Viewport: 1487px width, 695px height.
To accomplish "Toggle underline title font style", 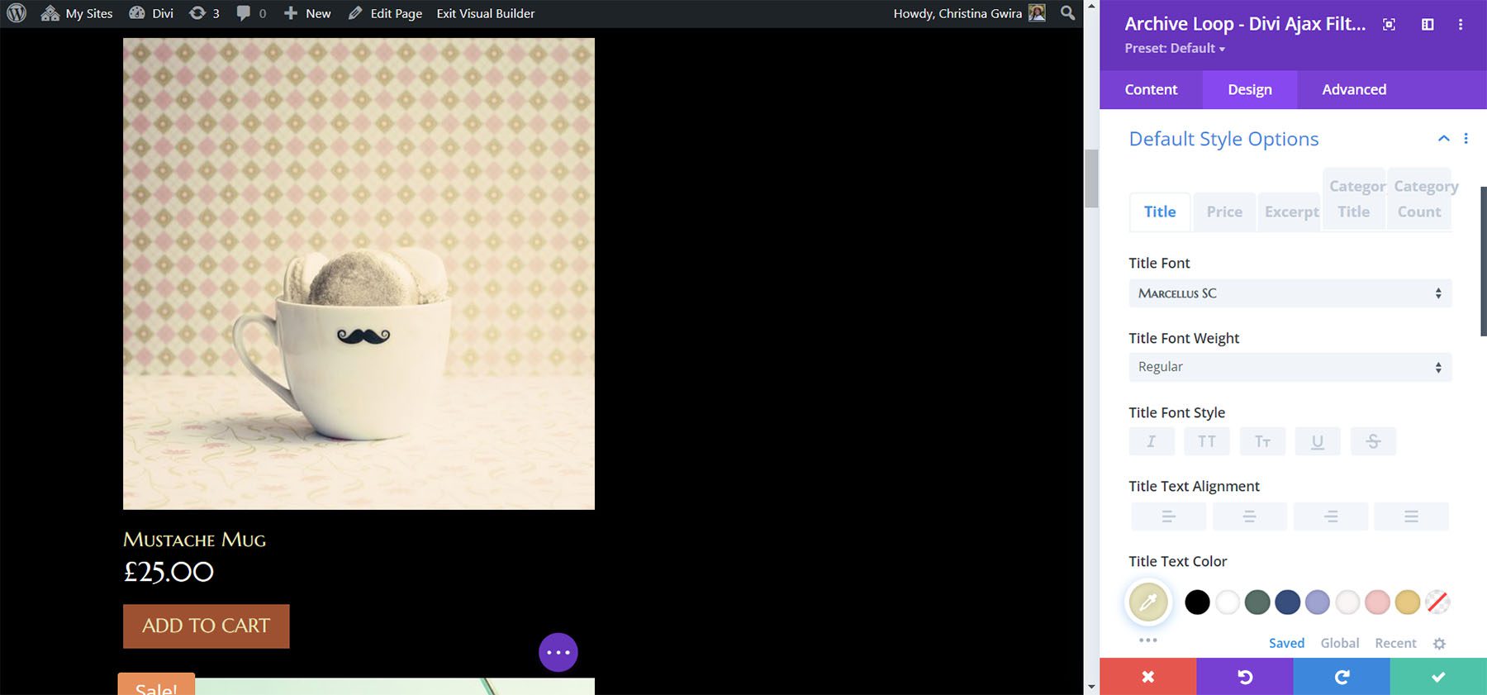I will click(x=1318, y=441).
